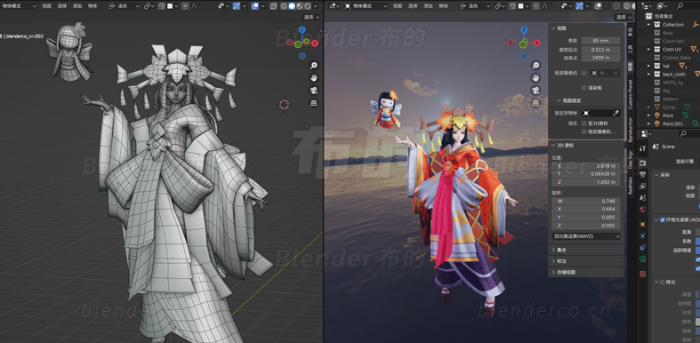Open the Output properties printer icon

[642, 174]
